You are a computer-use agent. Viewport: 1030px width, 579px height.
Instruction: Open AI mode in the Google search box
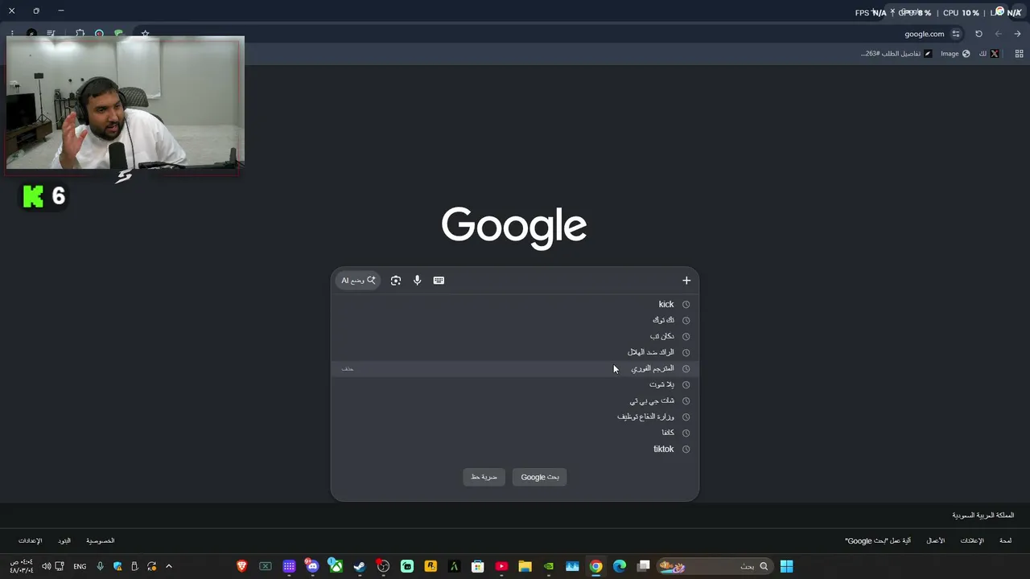pyautogui.click(x=358, y=281)
